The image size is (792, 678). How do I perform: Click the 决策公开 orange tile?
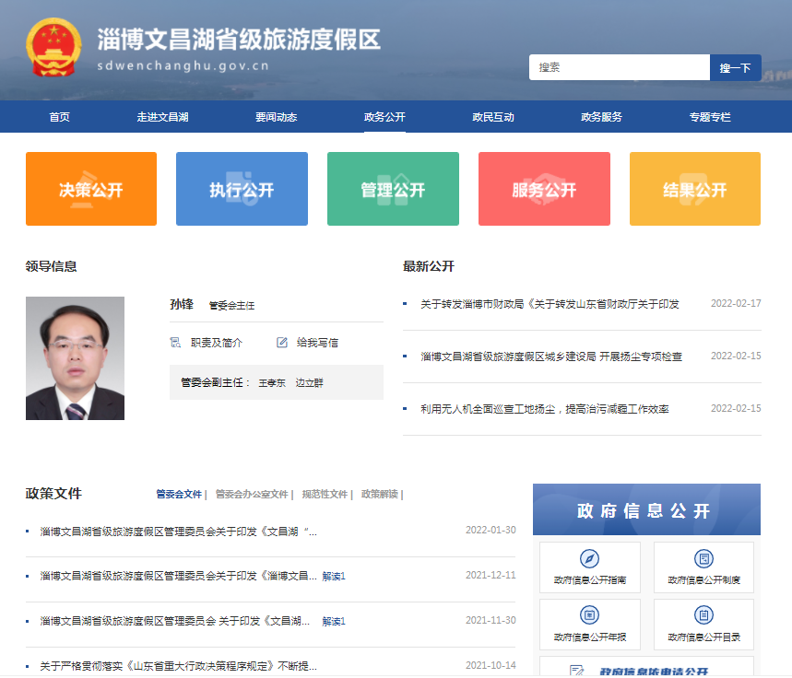[91, 189]
